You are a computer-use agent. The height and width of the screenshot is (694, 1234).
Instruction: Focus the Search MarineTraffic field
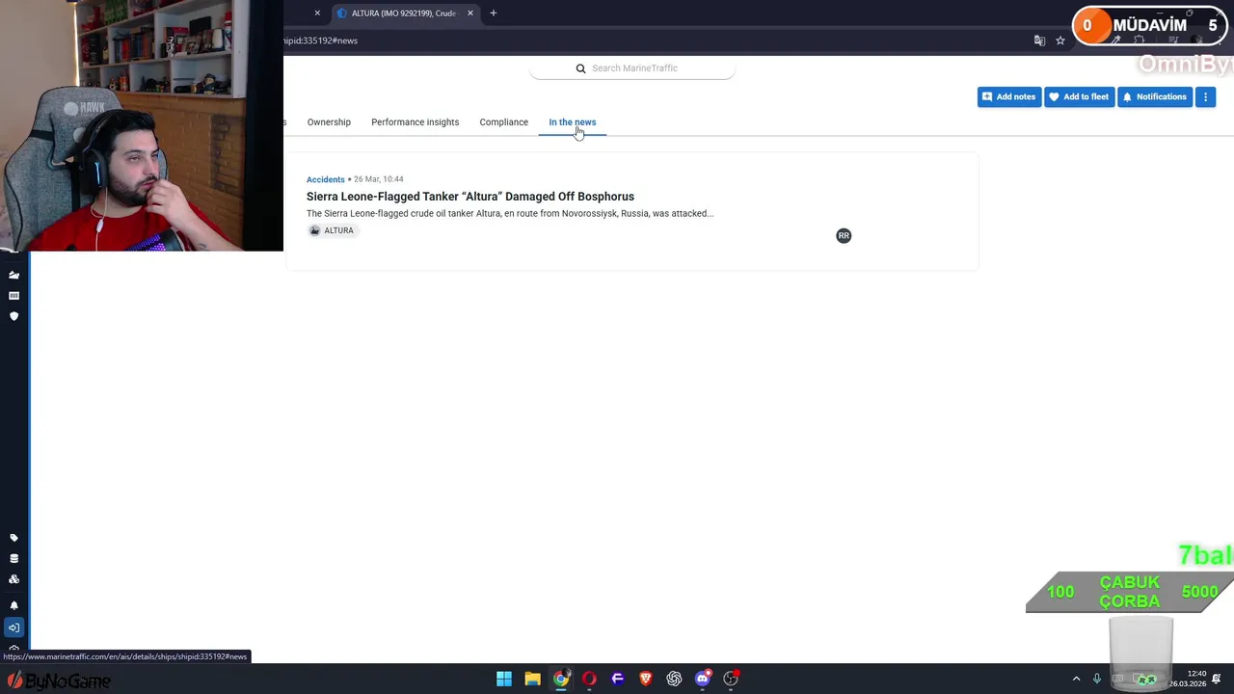[631, 68]
